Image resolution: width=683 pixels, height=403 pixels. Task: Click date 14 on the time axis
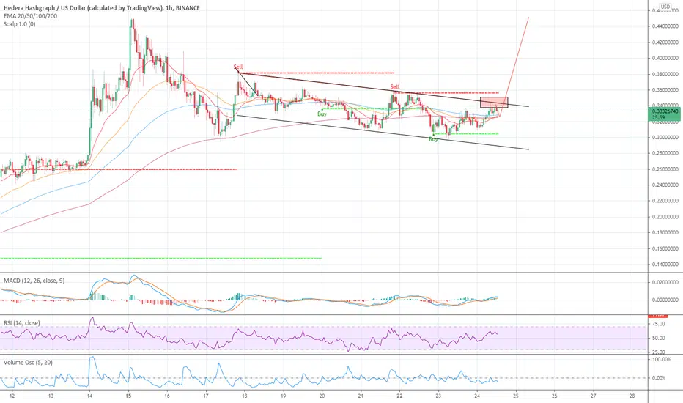[89, 396]
